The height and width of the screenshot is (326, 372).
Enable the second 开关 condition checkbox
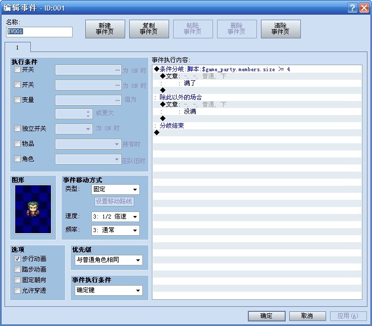(17, 84)
